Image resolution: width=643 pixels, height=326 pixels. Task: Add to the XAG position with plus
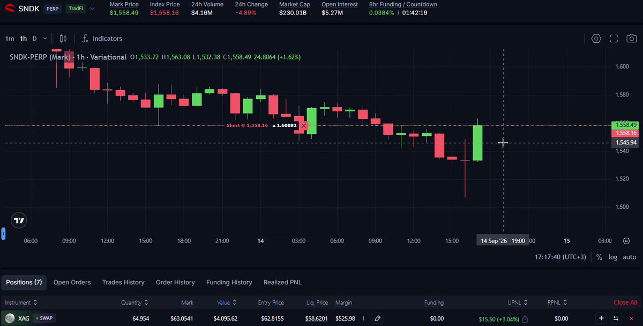[x=601, y=319]
